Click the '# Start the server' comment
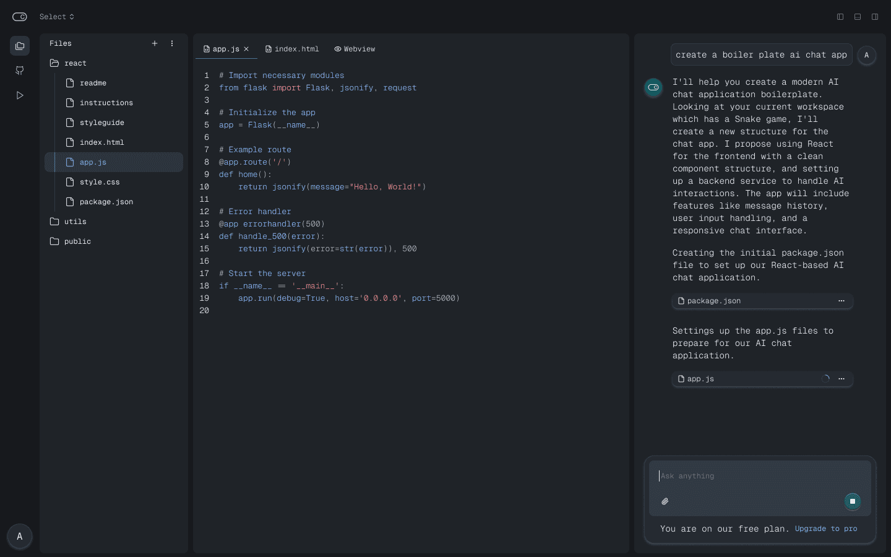This screenshot has width=891, height=557. click(x=262, y=274)
